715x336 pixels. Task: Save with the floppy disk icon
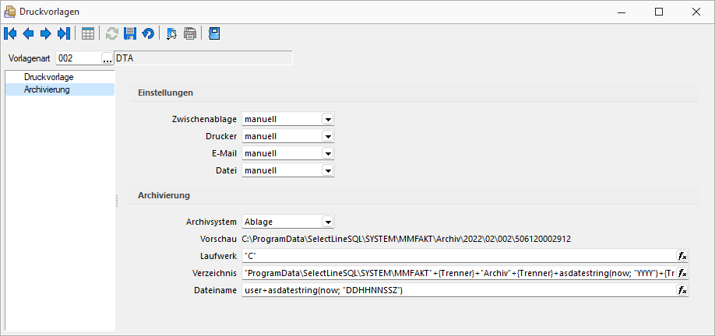point(130,33)
